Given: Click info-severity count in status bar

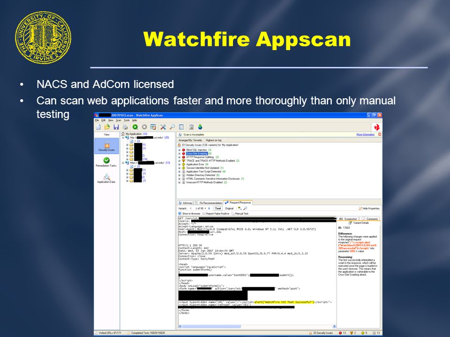Looking at the screenshot, I should 376,333.
